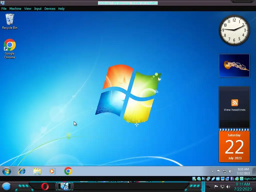Viewport: 256px width, 192px height.
Task: Click the host Action Center flag icon
Action: (216, 186)
